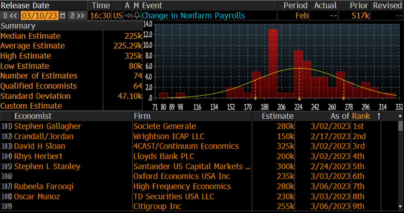This screenshot has width=404, height=213.
Task: Click the 16:30 release time
Action: (x=100, y=16)
